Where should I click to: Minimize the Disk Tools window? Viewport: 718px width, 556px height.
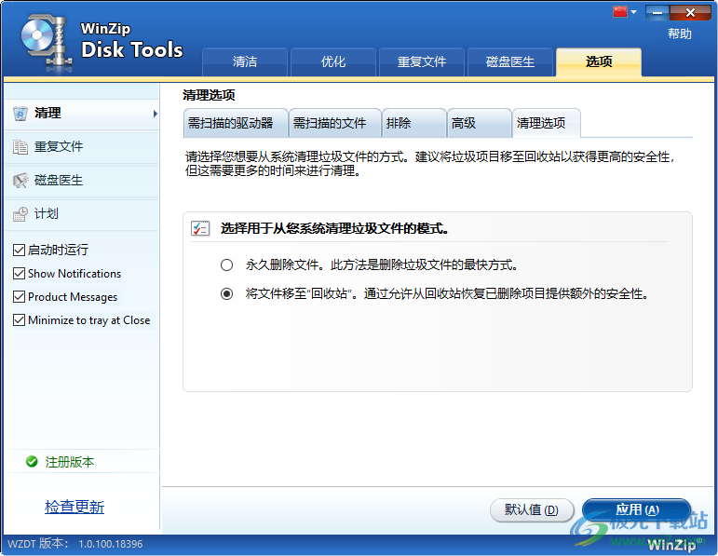click(x=657, y=12)
